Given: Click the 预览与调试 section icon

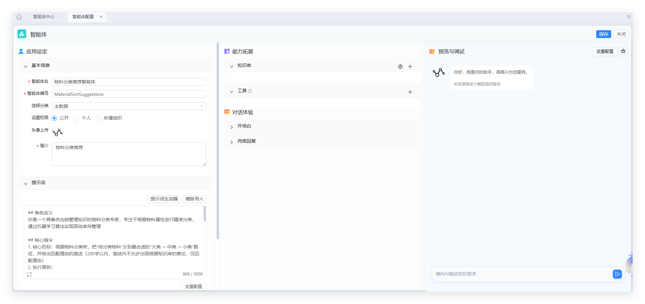Looking at the screenshot, I should pyautogui.click(x=432, y=52).
